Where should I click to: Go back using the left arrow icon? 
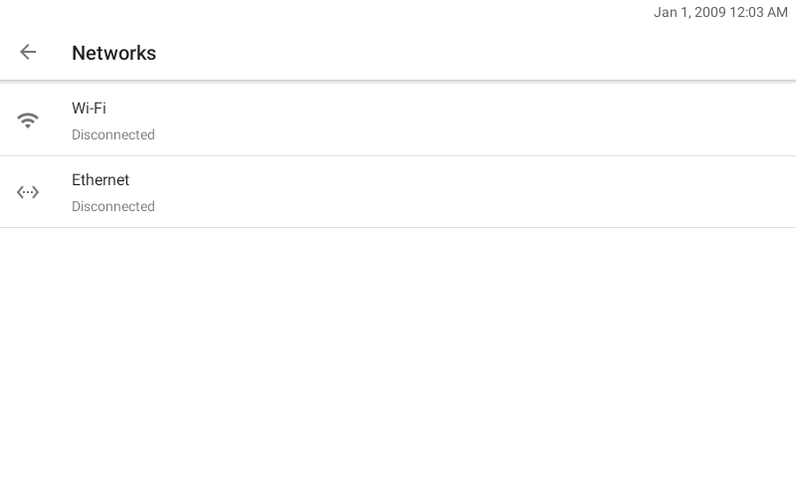click(28, 52)
